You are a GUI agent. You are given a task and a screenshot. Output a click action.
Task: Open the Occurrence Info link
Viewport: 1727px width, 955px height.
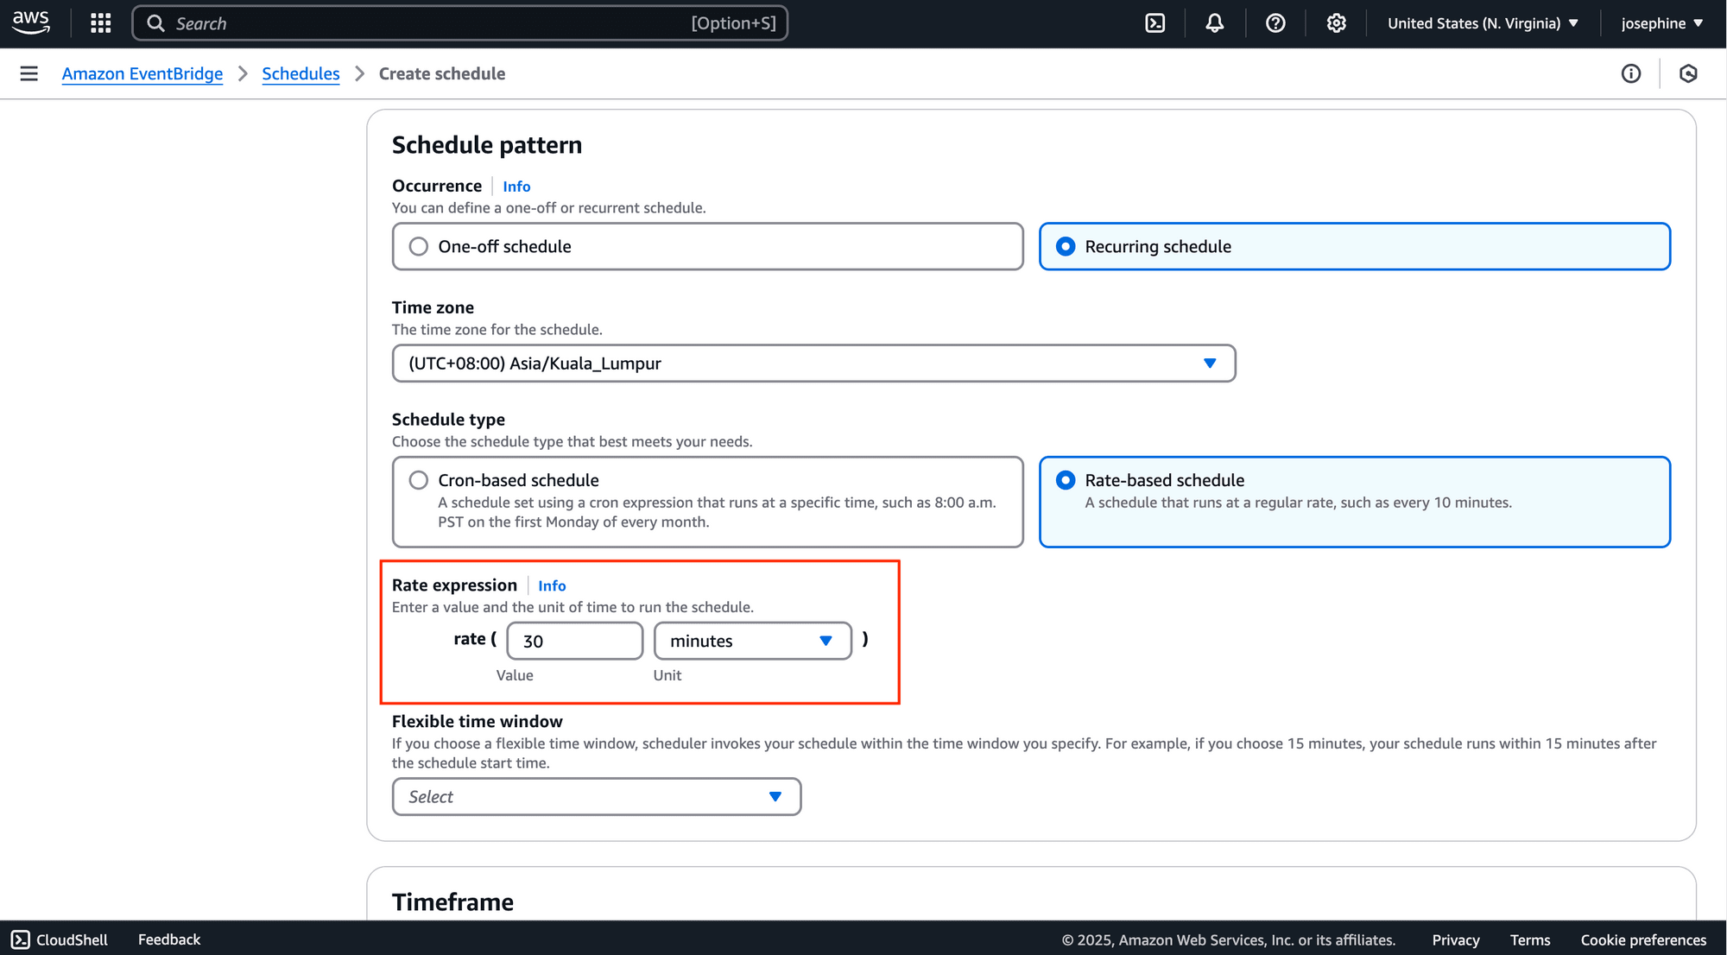(x=516, y=187)
